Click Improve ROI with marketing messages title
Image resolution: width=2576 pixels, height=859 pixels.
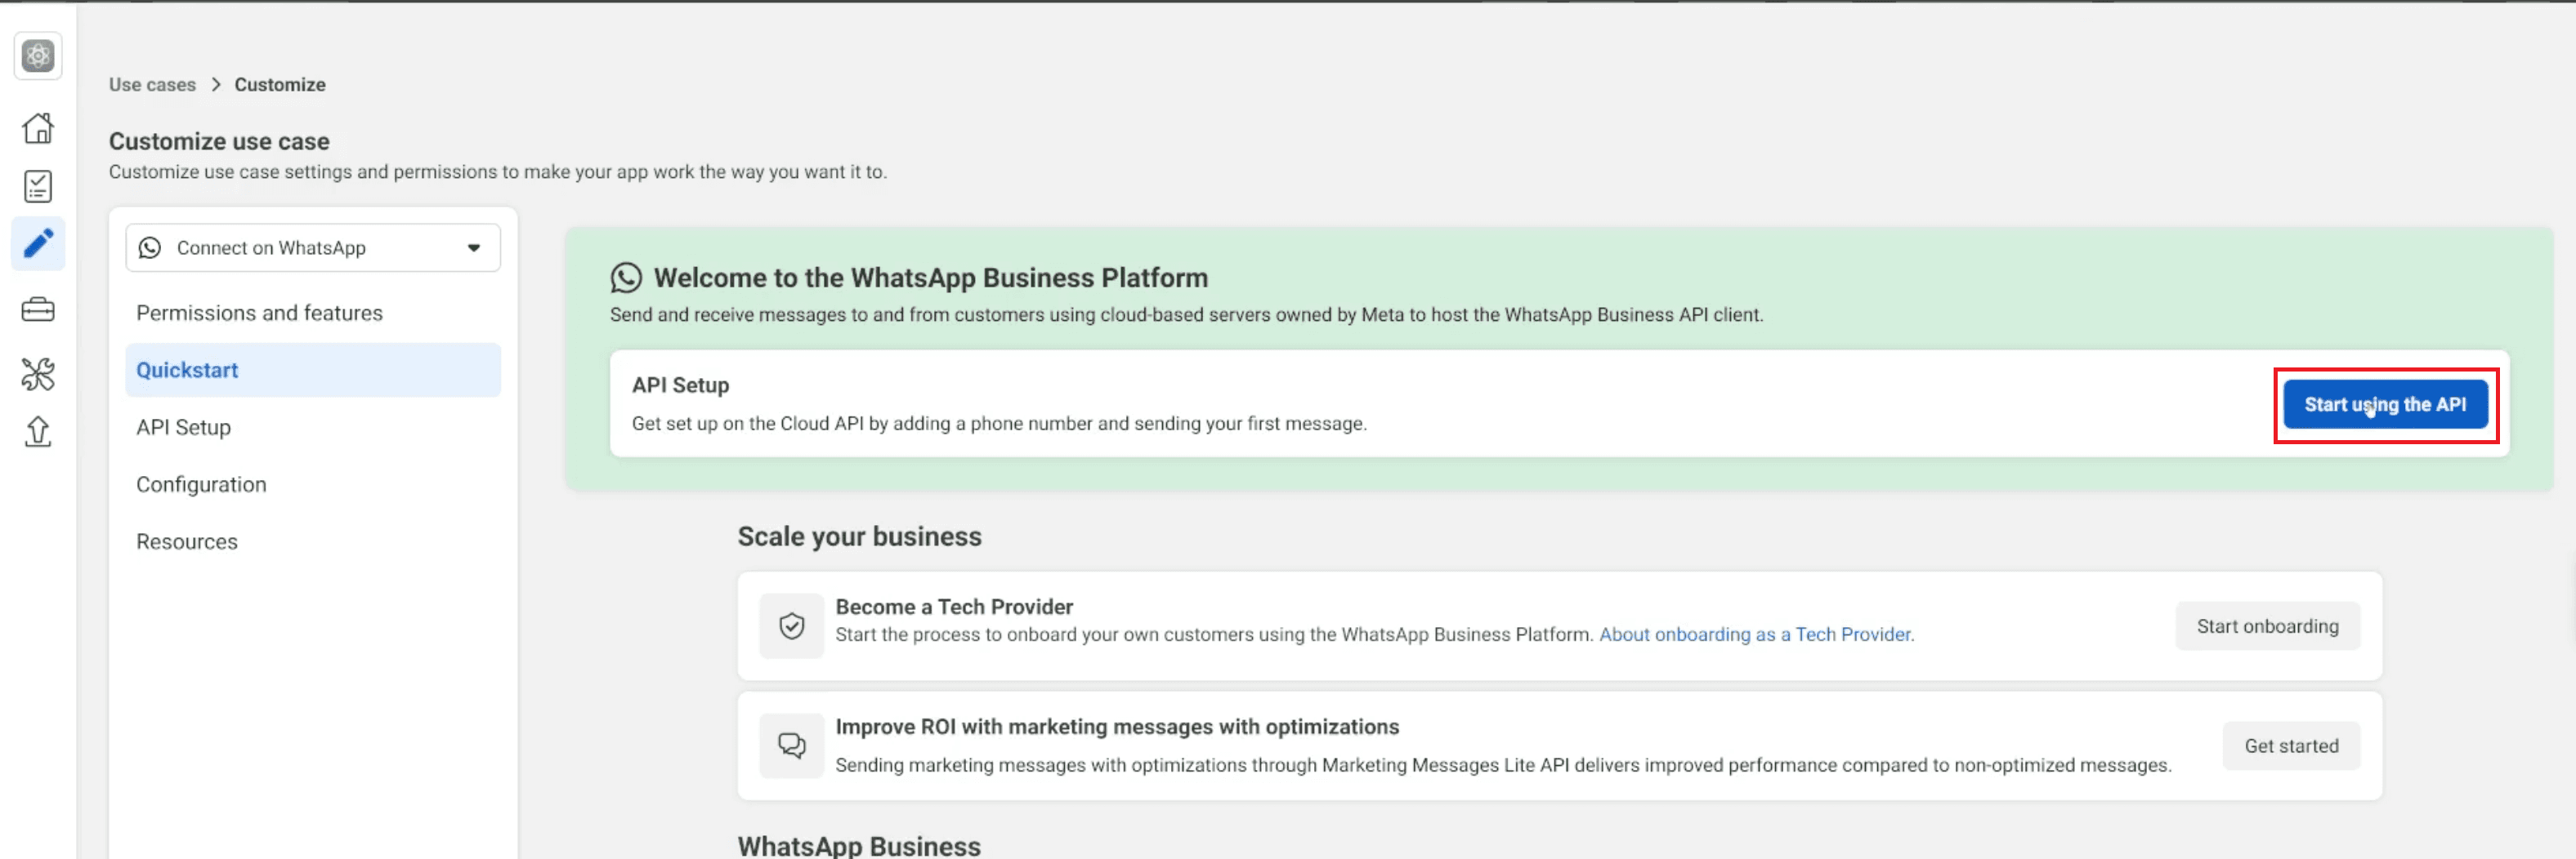click(1117, 728)
